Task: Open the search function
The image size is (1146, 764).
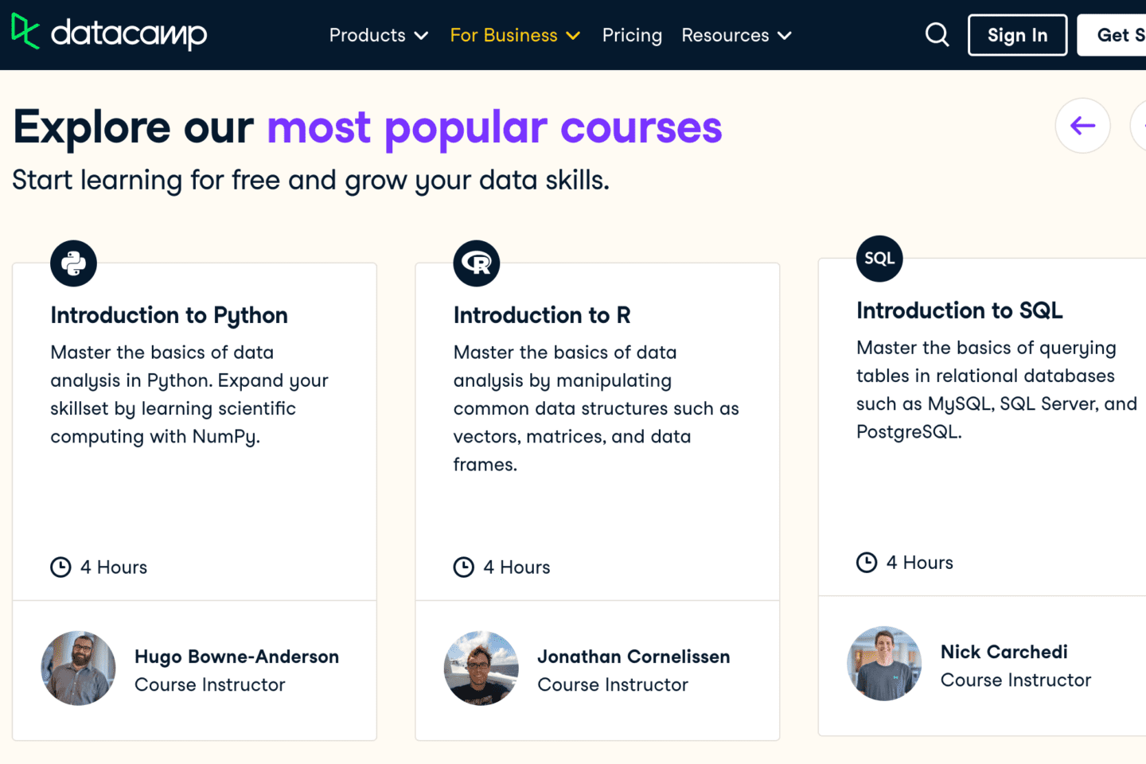Action: coord(937,34)
